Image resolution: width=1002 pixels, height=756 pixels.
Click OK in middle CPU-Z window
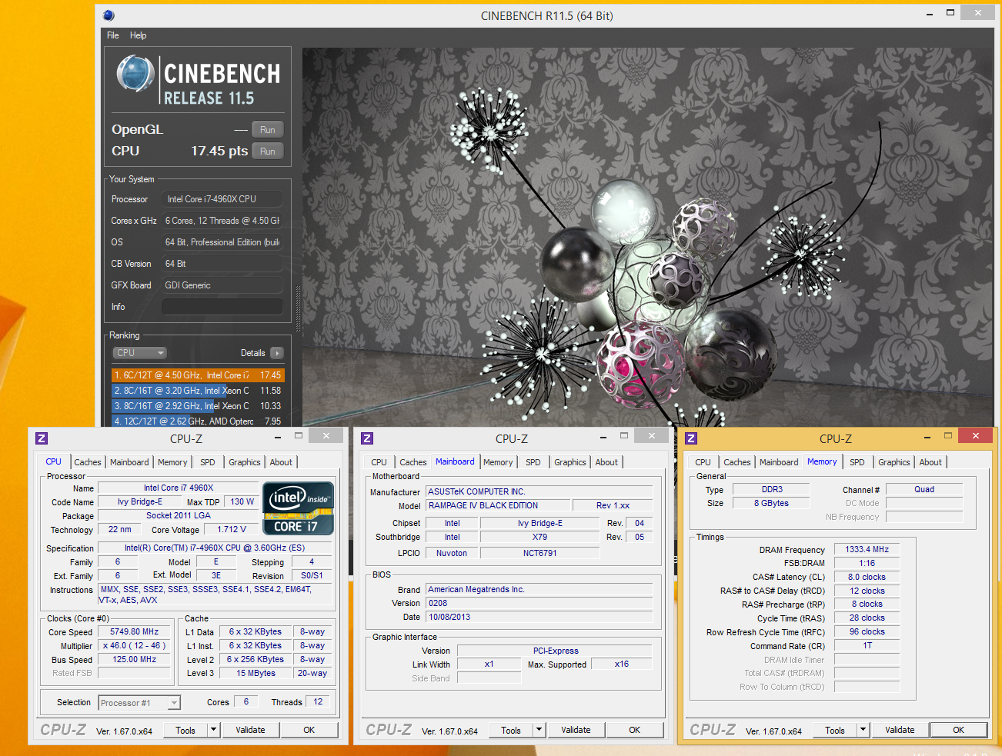(634, 730)
